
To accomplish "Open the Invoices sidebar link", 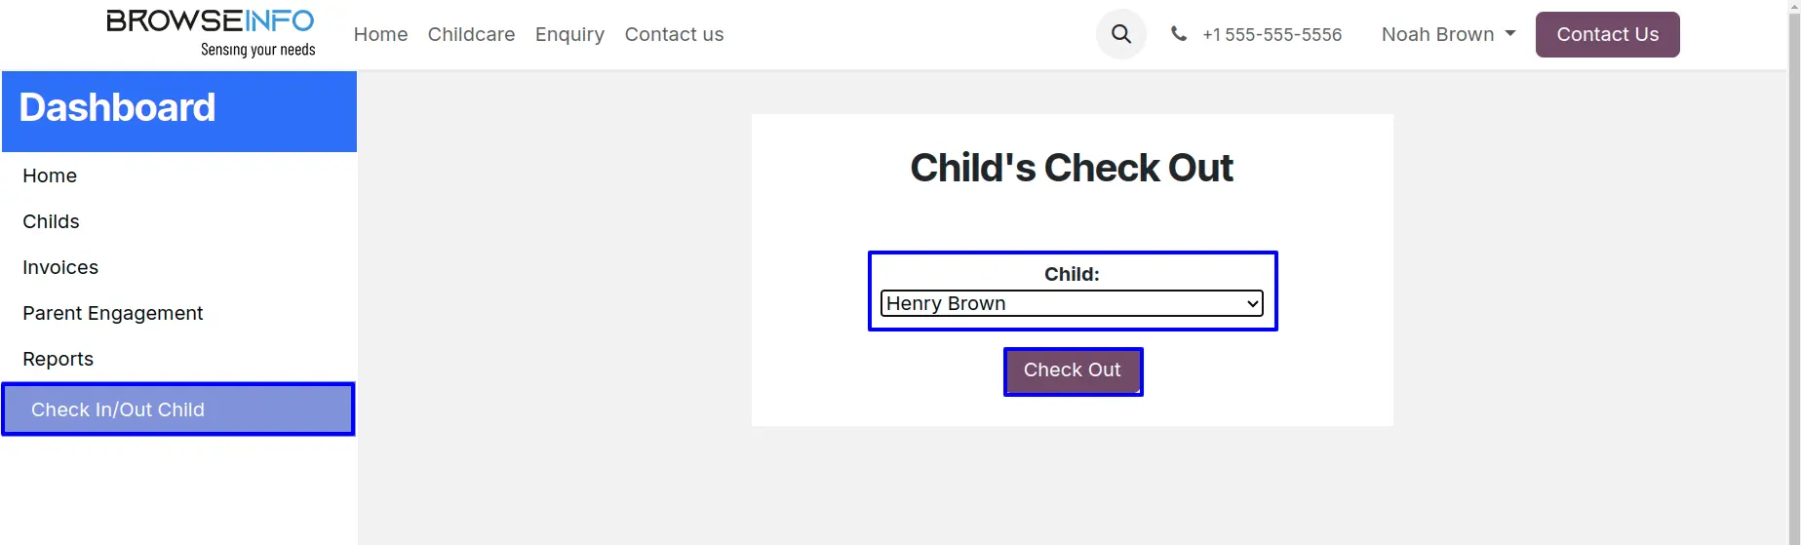I will (x=60, y=267).
